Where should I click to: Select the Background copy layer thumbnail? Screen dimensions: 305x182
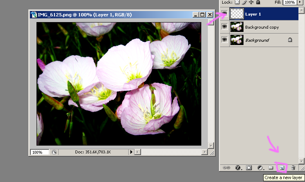pyautogui.click(x=237, y=27)
